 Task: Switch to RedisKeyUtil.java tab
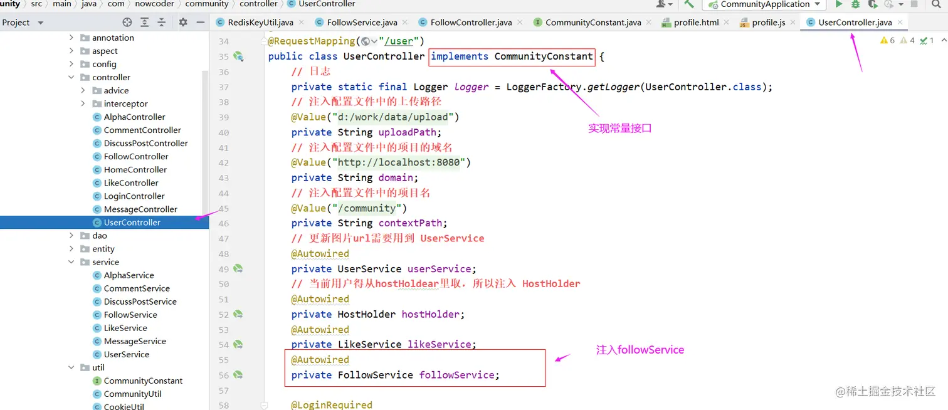click(x=260, y=22)
